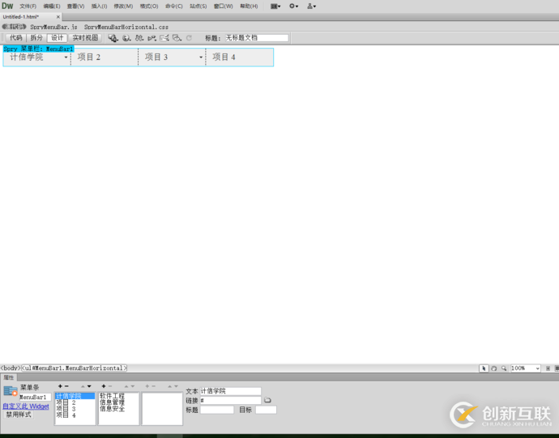
Task: Open 编辑(E) menu
Action: pos(52,6)
